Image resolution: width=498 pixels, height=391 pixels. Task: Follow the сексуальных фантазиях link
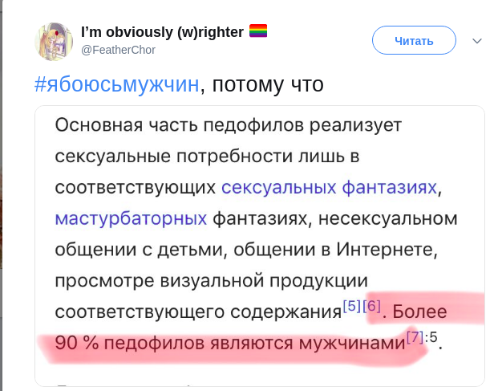tap(330, 187)
